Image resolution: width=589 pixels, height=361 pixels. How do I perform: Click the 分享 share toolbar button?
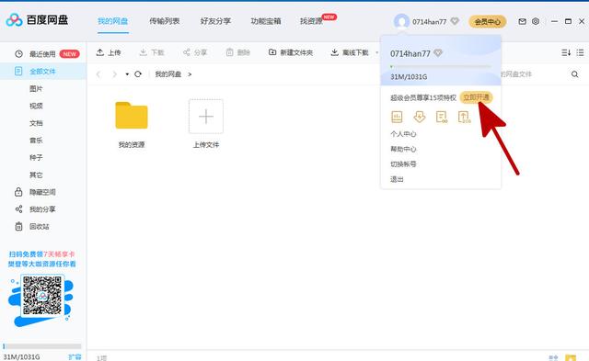195,52
